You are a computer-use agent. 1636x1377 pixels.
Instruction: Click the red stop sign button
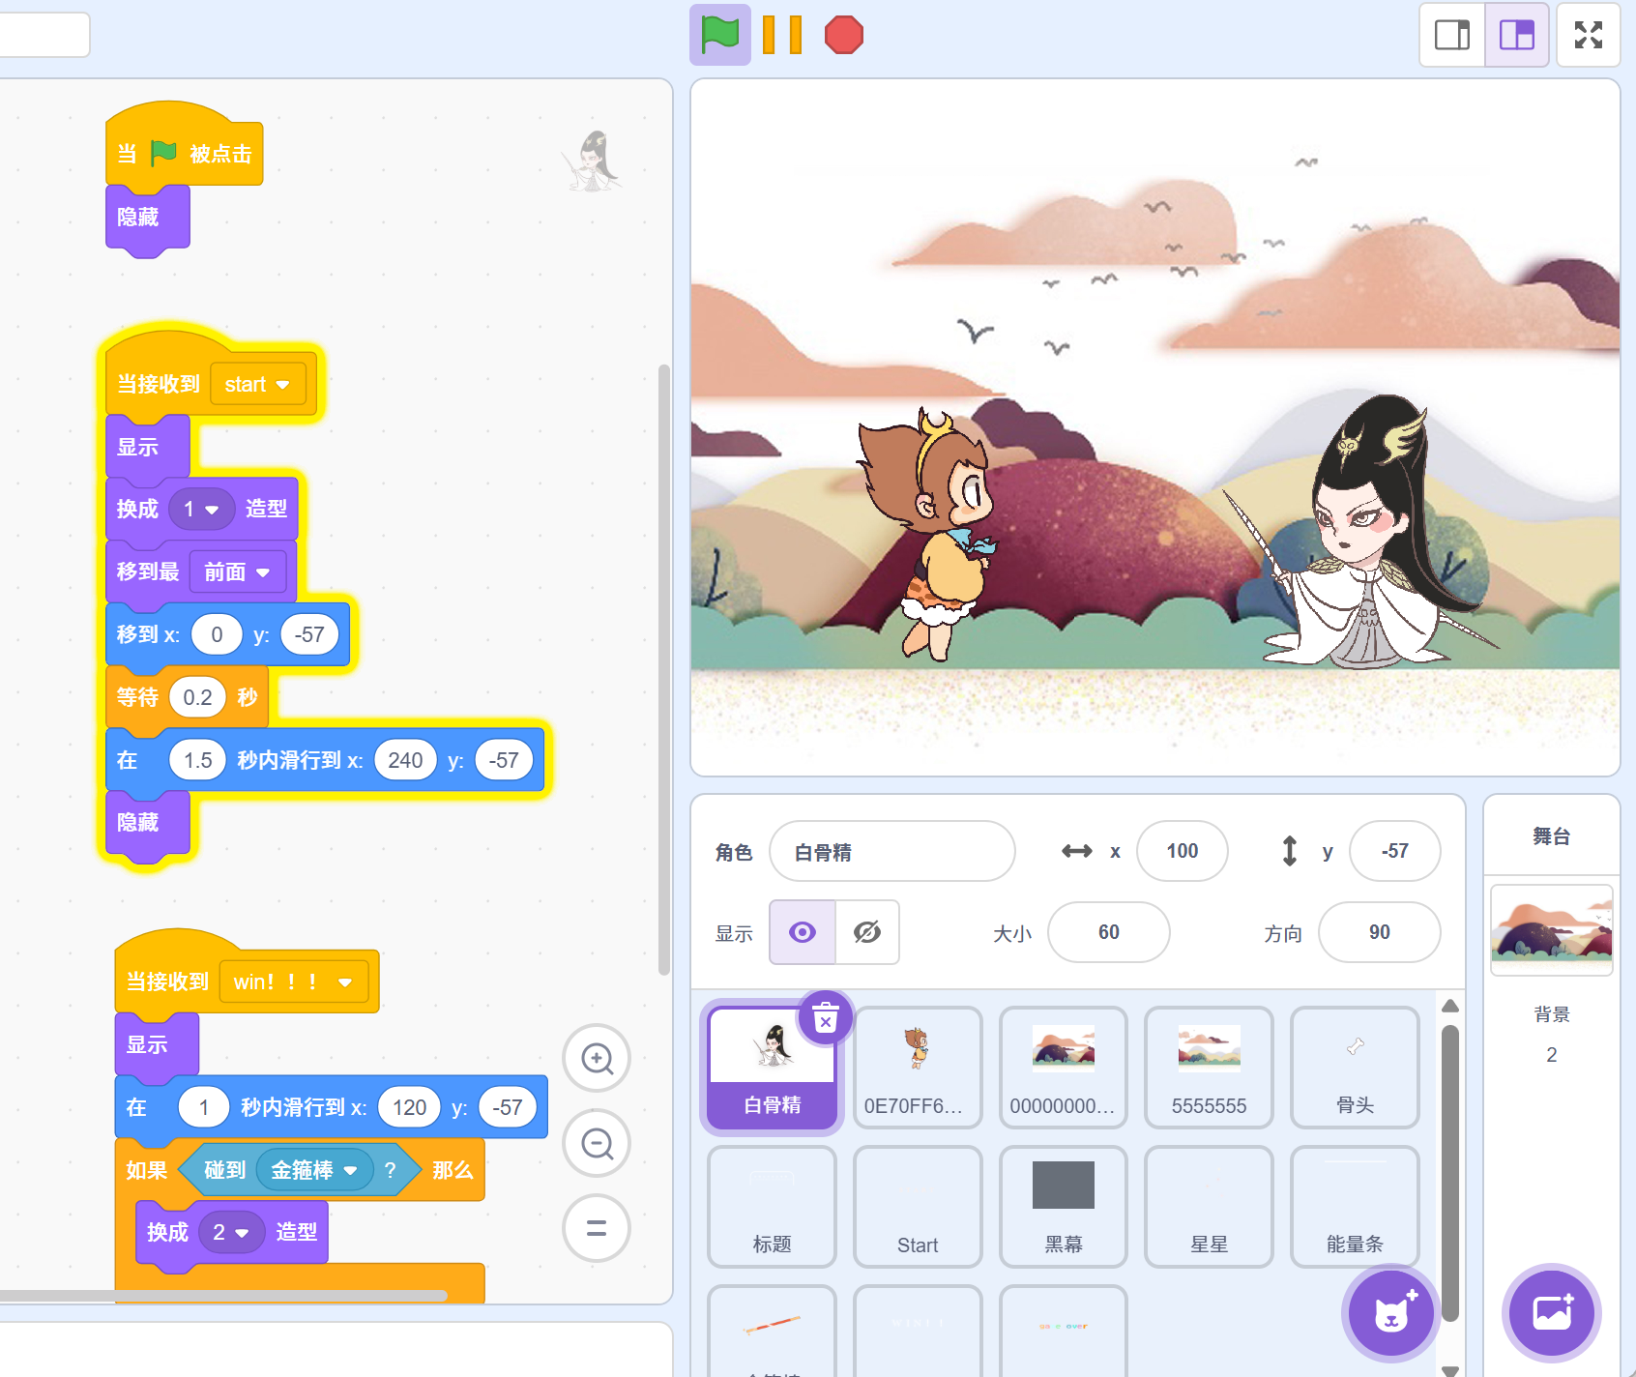843,35
